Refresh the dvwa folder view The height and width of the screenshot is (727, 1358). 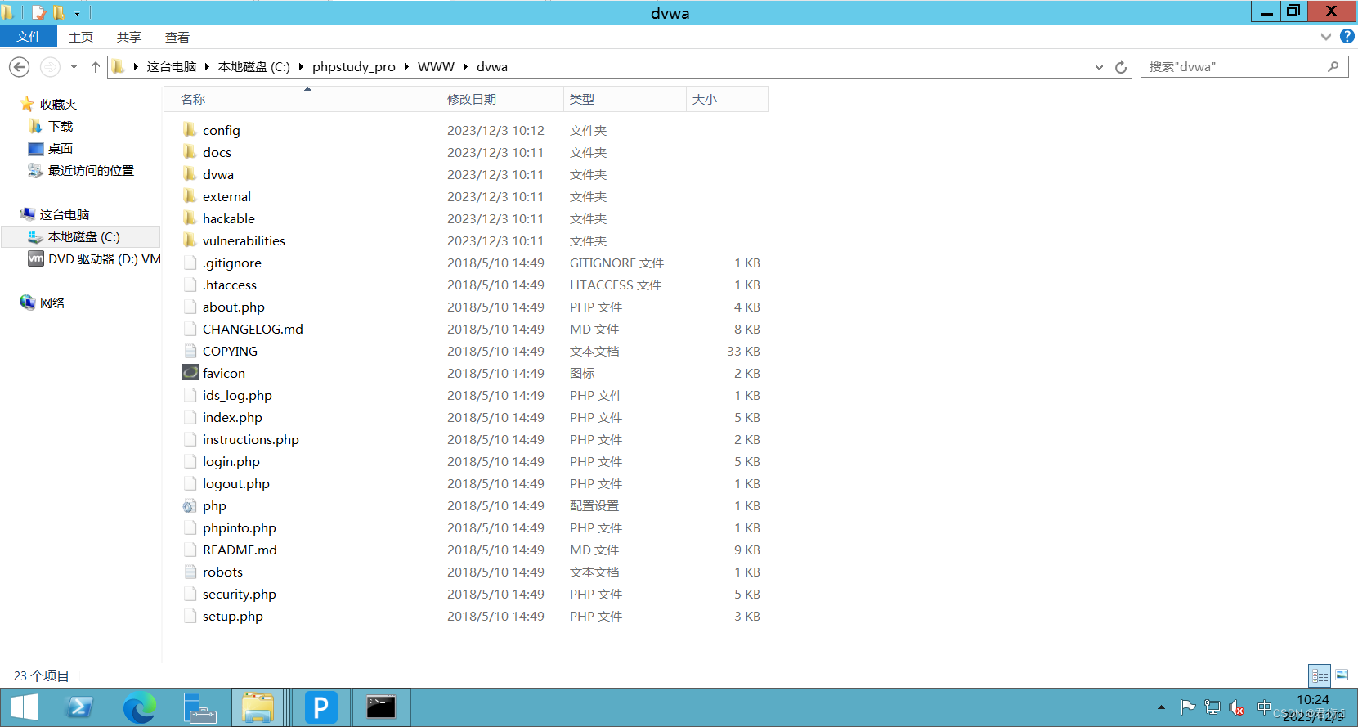coord(1121,67)
